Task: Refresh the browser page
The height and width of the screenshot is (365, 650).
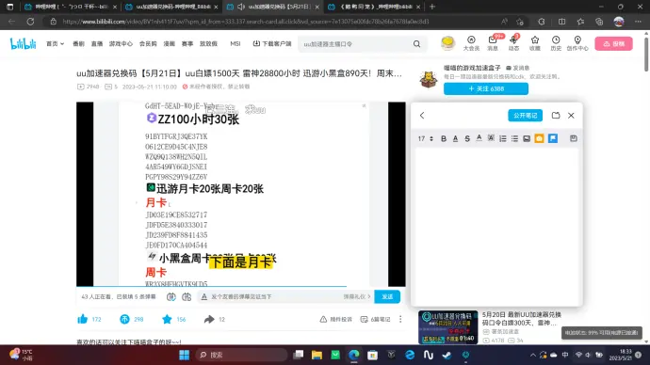Action: tap(30, 22)
